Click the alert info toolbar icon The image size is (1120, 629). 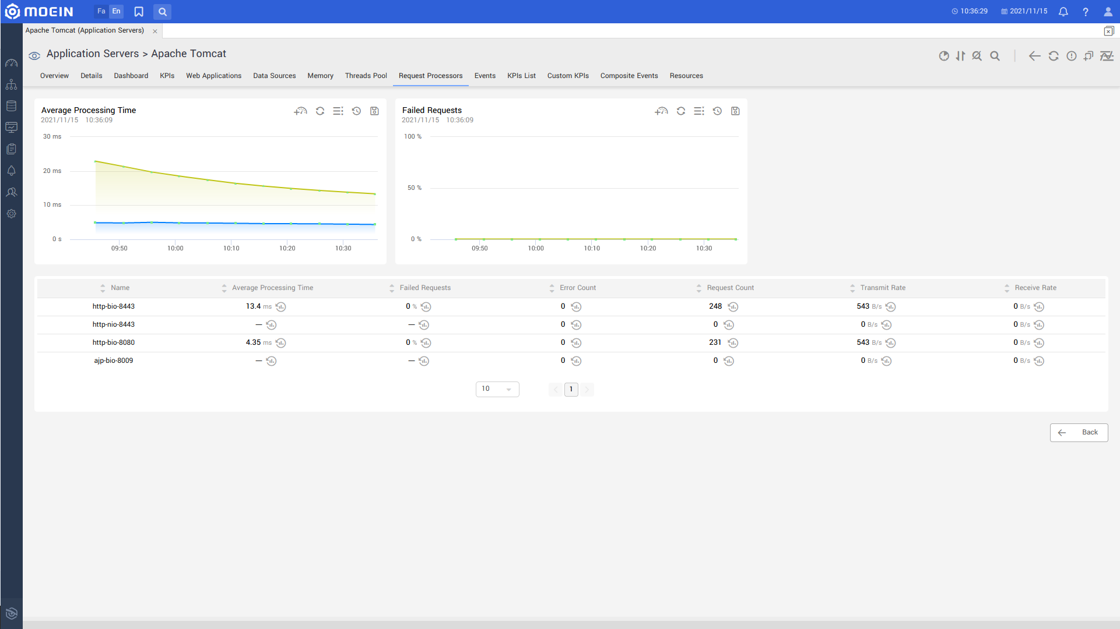[x=1072, y=56]
